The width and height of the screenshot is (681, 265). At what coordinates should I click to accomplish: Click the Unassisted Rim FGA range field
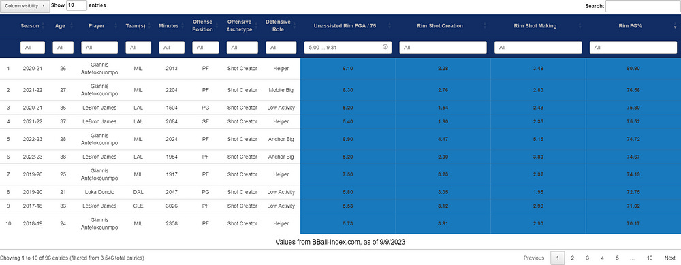pos(347,48)
